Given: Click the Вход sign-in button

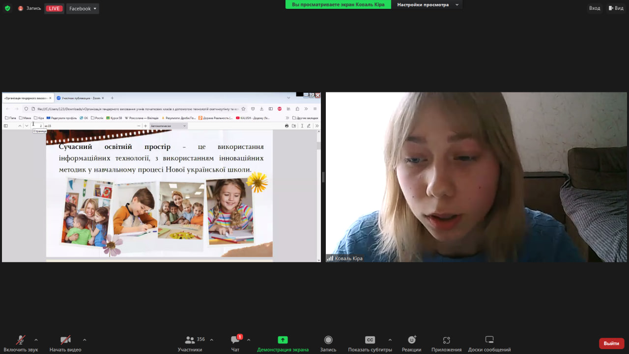Looking at the screenshot, I should 595,8.
